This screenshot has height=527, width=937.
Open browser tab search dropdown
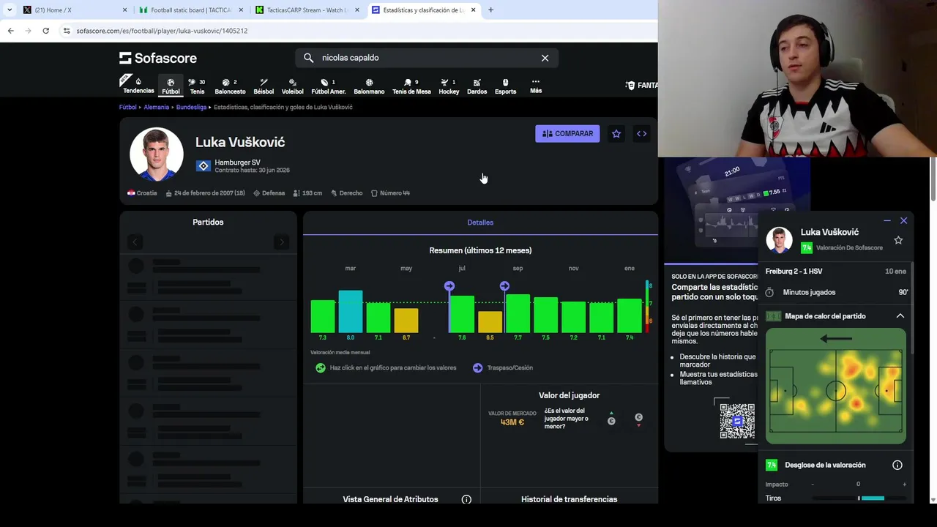[9, 10]
